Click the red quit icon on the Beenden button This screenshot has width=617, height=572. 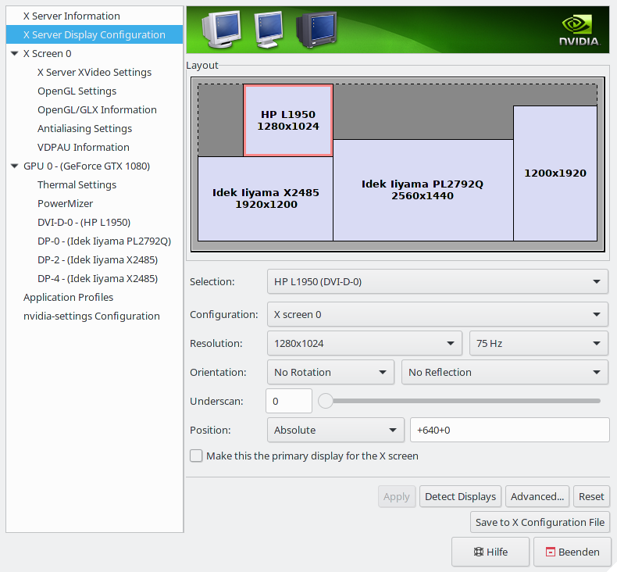pyautogui.click(x=550, y=552)
